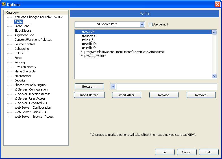Select Web Server: Configuration category

pyautogui.click(x=33, y=108)
